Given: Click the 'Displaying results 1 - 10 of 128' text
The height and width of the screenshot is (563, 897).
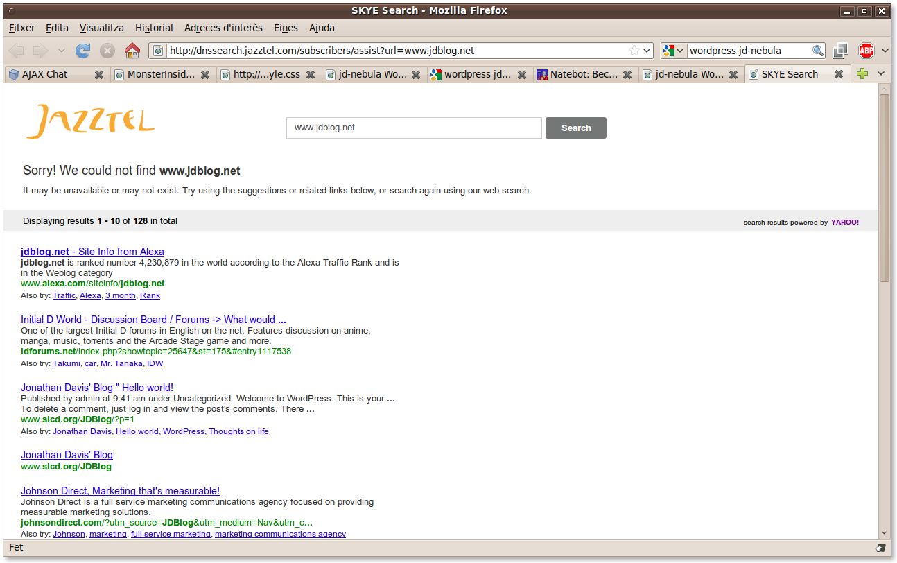Looking at the screenshot, I should (x=100, y=221).
